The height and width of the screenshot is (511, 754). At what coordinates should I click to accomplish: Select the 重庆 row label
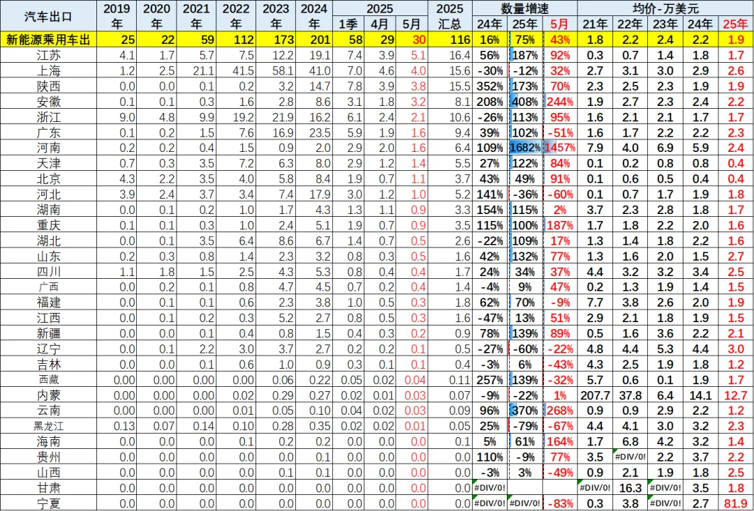click(x=49, y=224)
